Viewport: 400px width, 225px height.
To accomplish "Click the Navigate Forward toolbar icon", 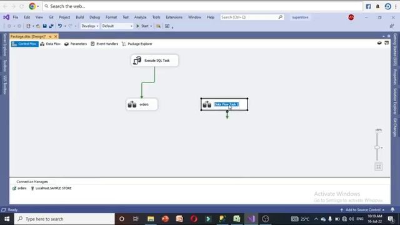I will (x=19, y=26).
